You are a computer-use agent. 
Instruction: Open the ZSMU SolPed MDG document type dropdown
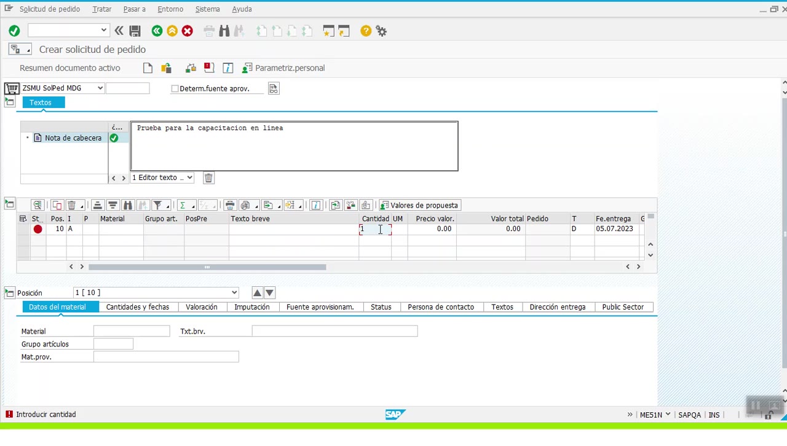point(100,88)
